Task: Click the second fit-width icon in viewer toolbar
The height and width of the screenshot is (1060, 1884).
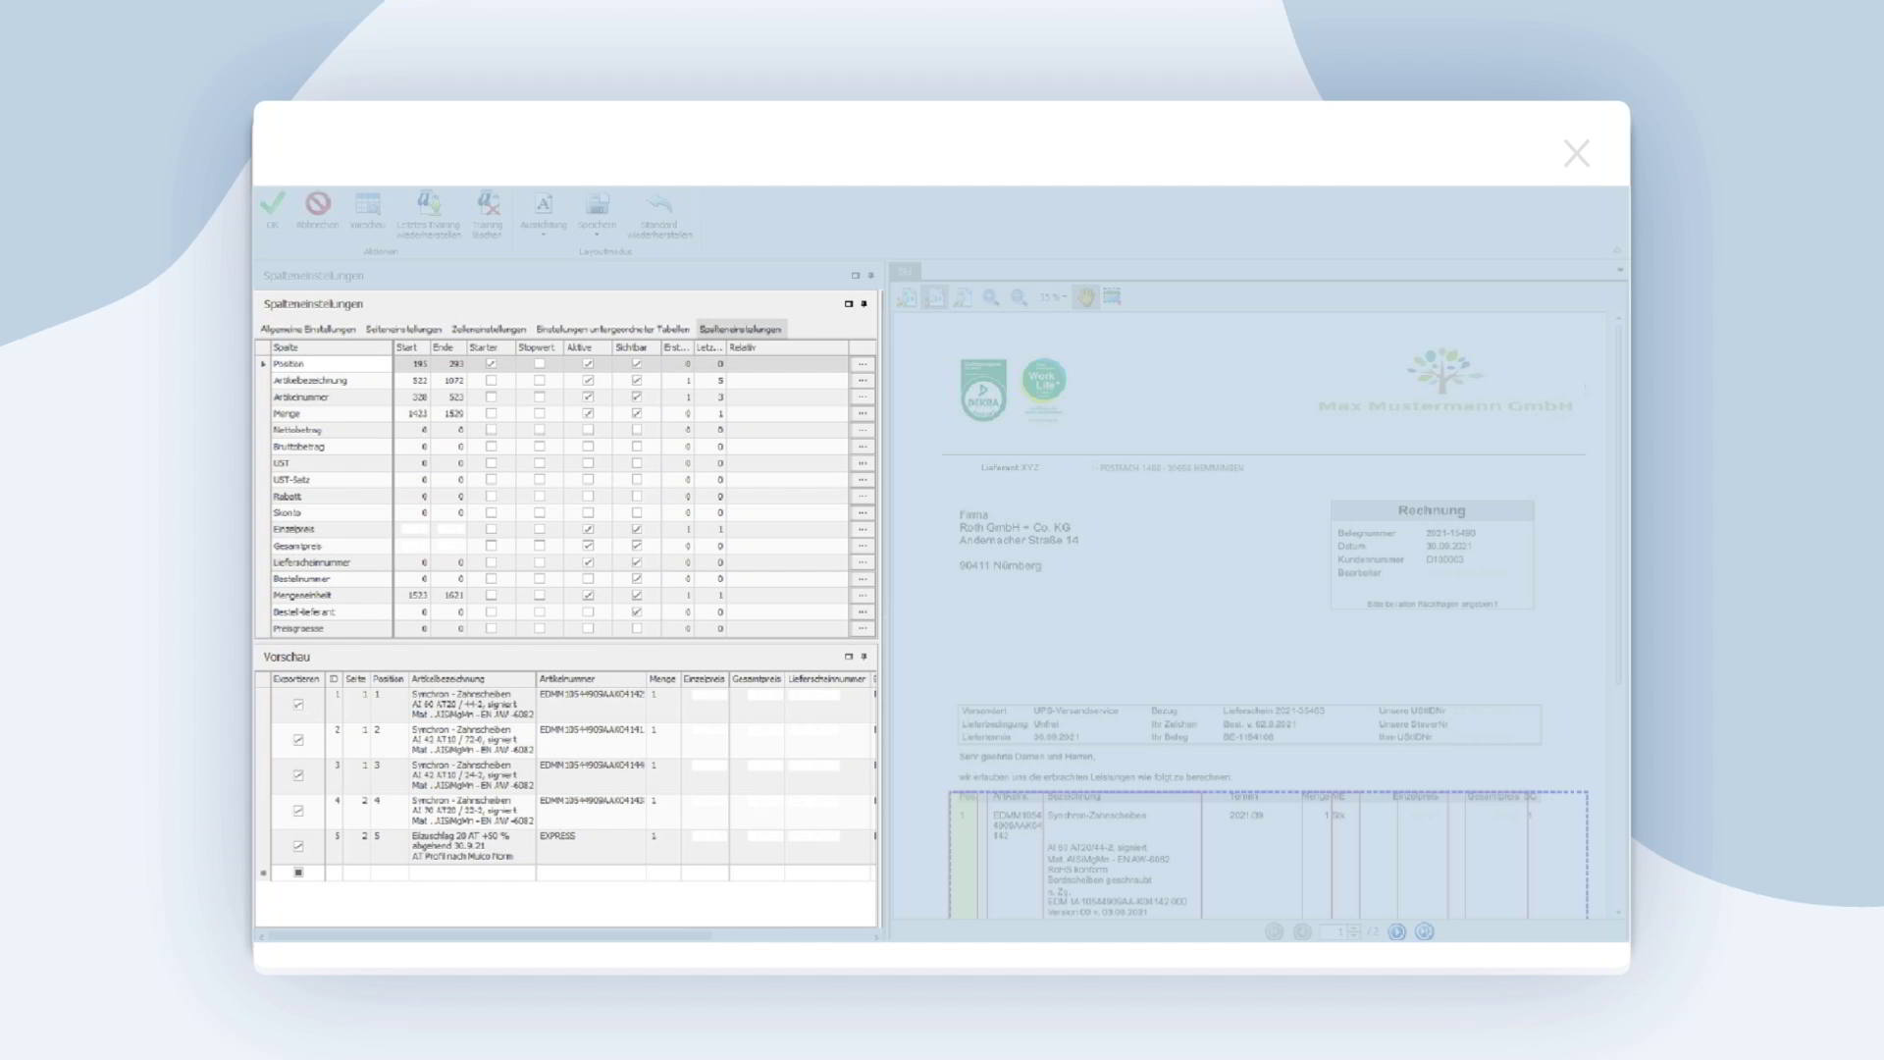Action: point(935,297)
